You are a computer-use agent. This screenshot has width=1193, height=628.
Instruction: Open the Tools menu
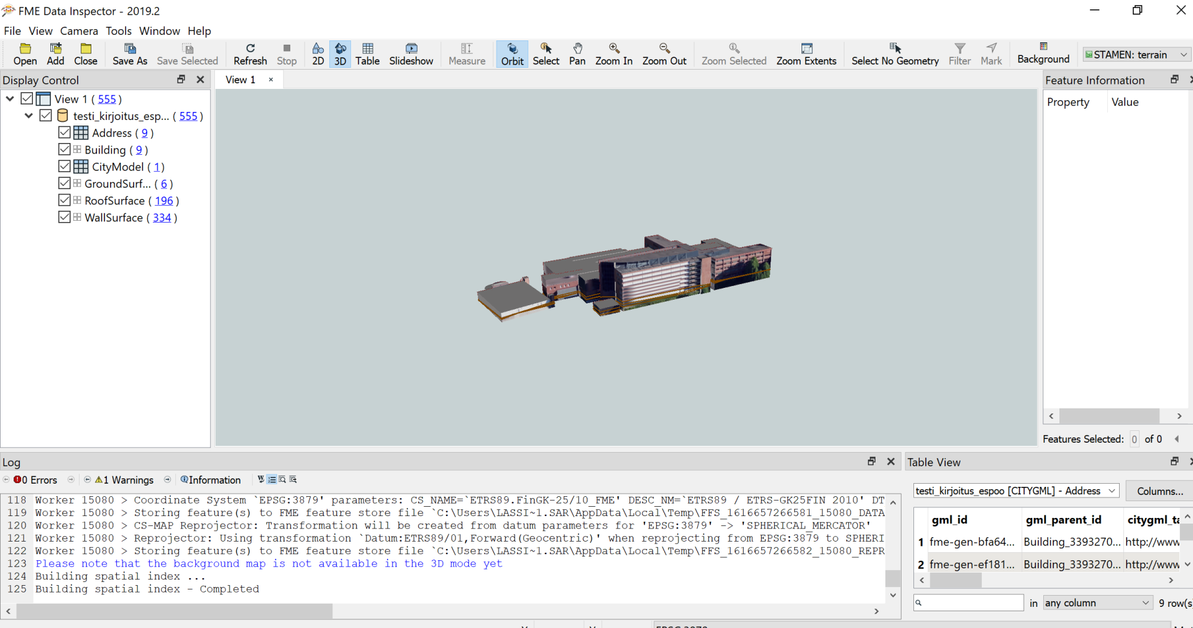(x=118, y=31)
